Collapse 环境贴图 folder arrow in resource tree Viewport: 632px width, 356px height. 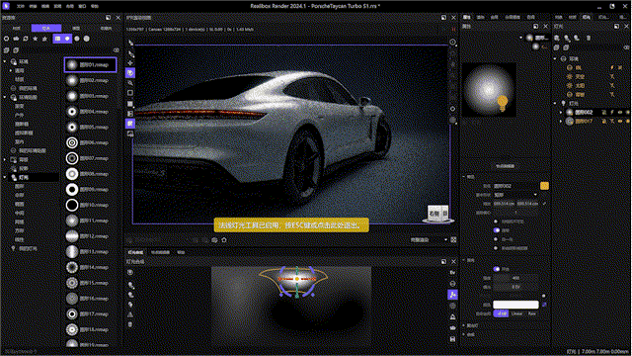[5, 97]
